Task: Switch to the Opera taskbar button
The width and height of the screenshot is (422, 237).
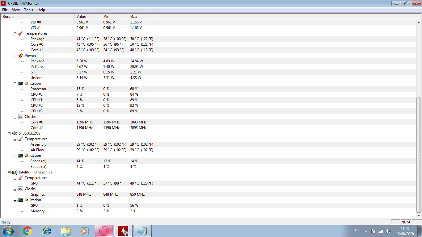Action: 104,231
